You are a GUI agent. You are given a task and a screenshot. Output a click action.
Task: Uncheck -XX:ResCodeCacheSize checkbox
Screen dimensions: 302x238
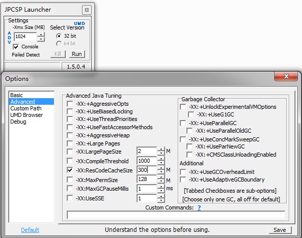point(70,170)
